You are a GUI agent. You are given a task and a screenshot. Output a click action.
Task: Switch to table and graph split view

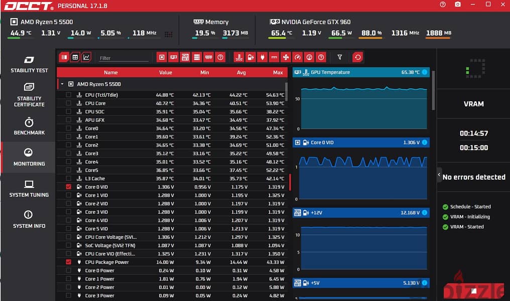tap(64, 57)
